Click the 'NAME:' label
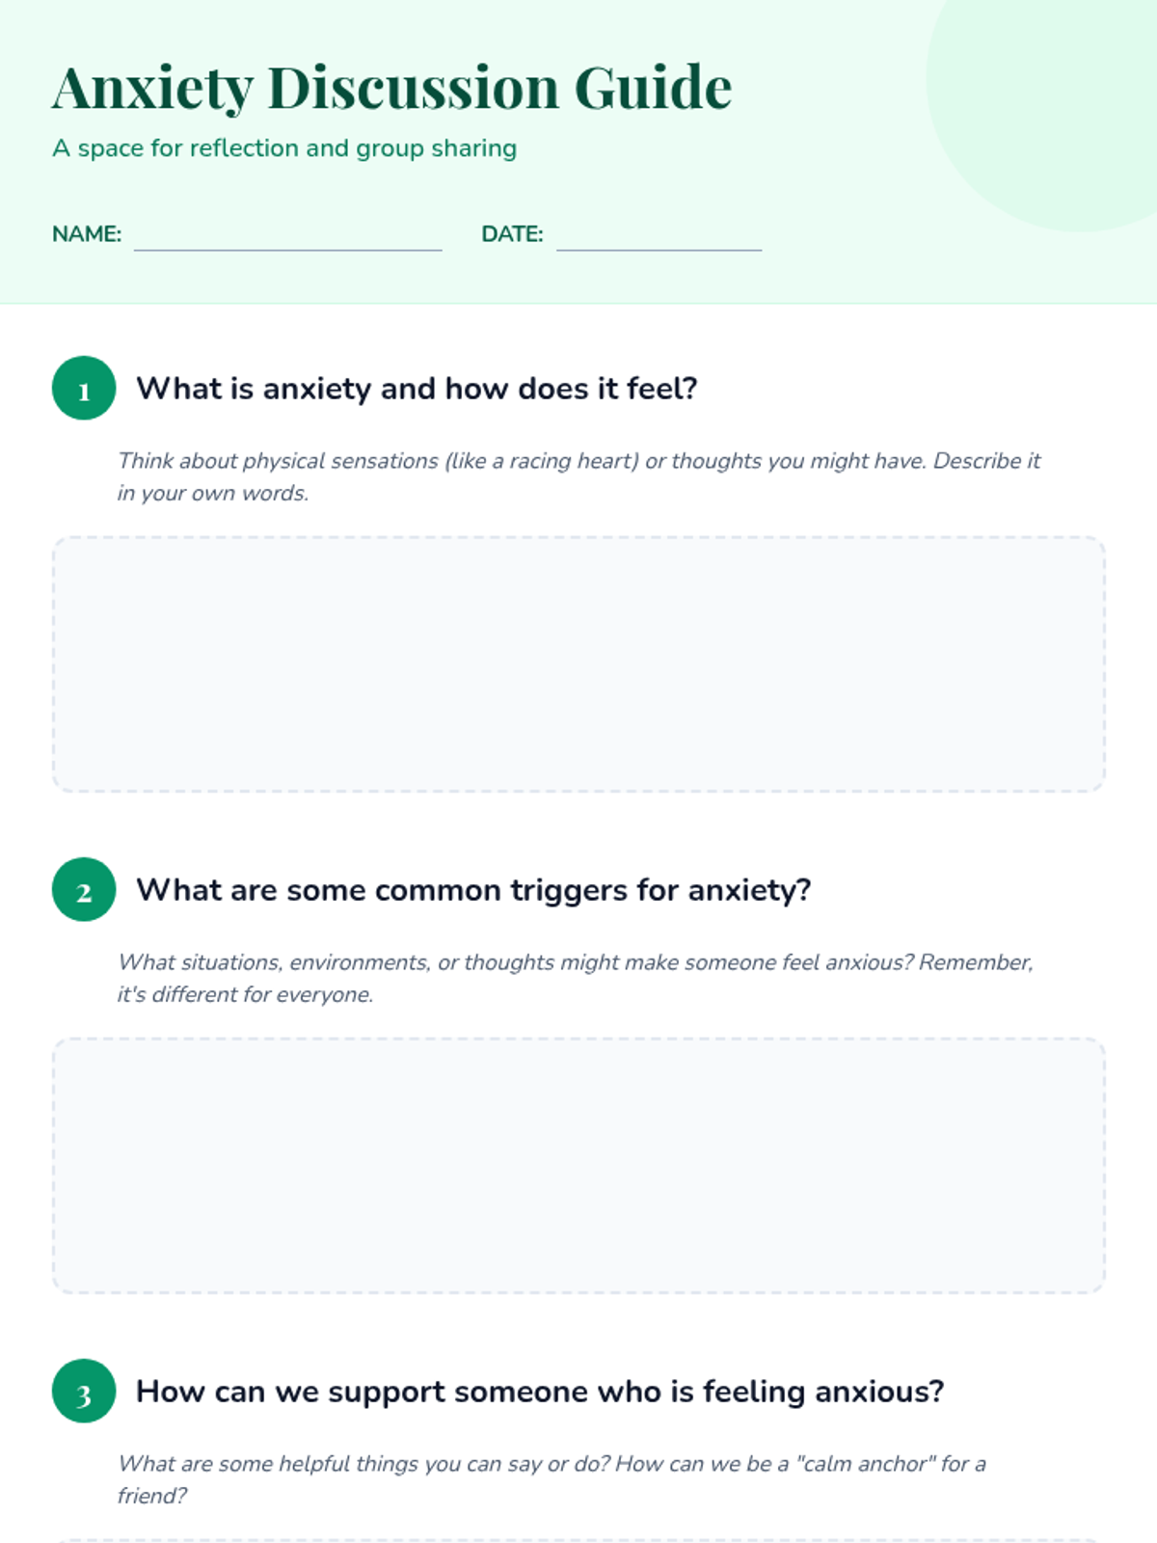The height and width of the screenshot is (1543, 1157). (87, 234)
